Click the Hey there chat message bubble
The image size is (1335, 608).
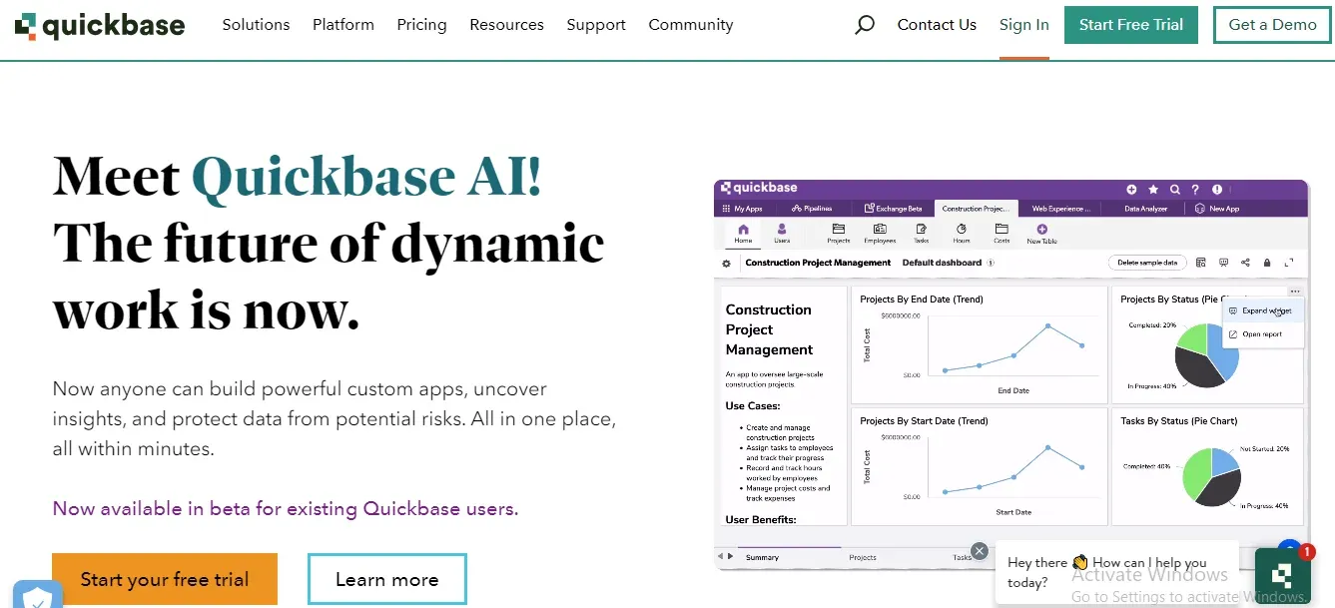(x=1108, y=572)
